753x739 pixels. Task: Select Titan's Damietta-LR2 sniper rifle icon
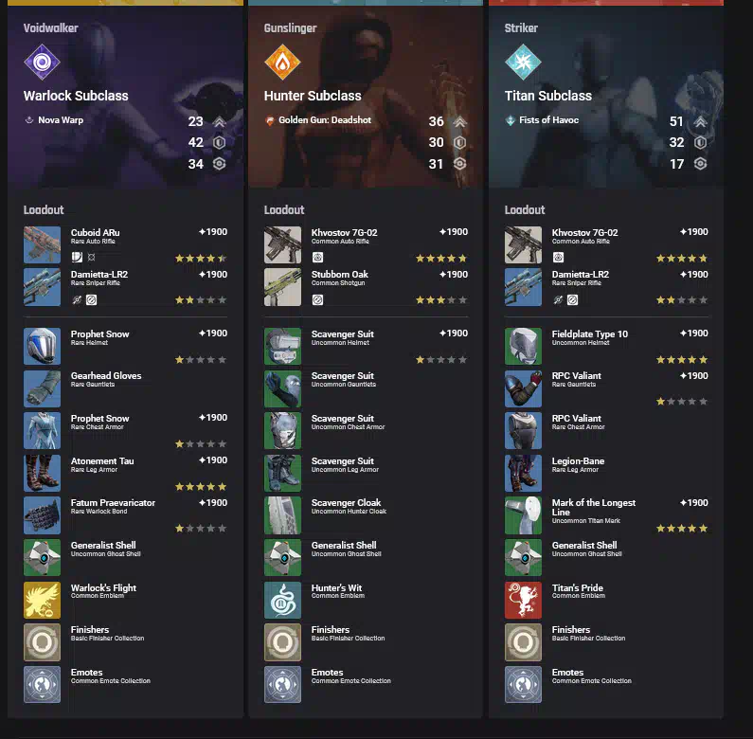point(524,287)
